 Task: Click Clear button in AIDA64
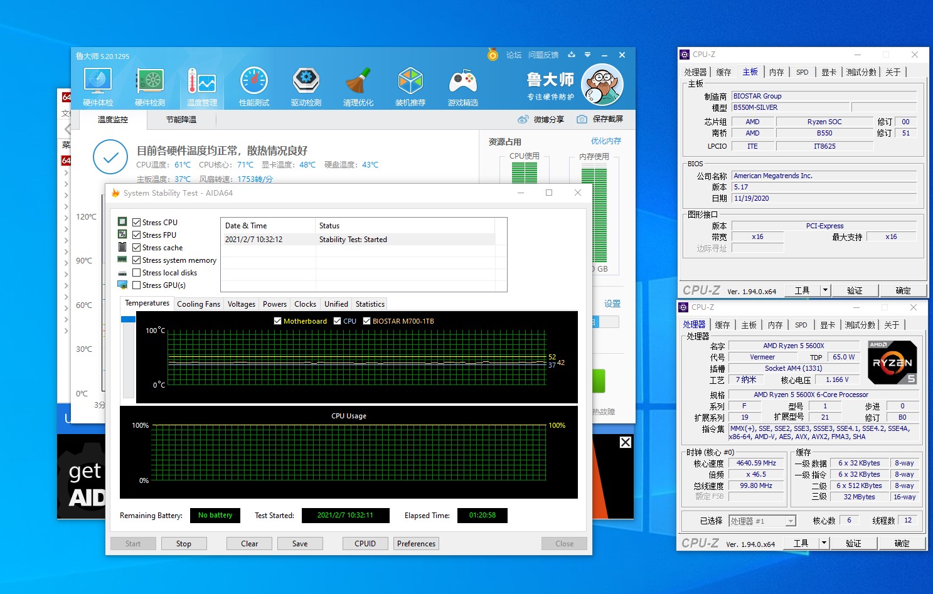tap(249, 544)
